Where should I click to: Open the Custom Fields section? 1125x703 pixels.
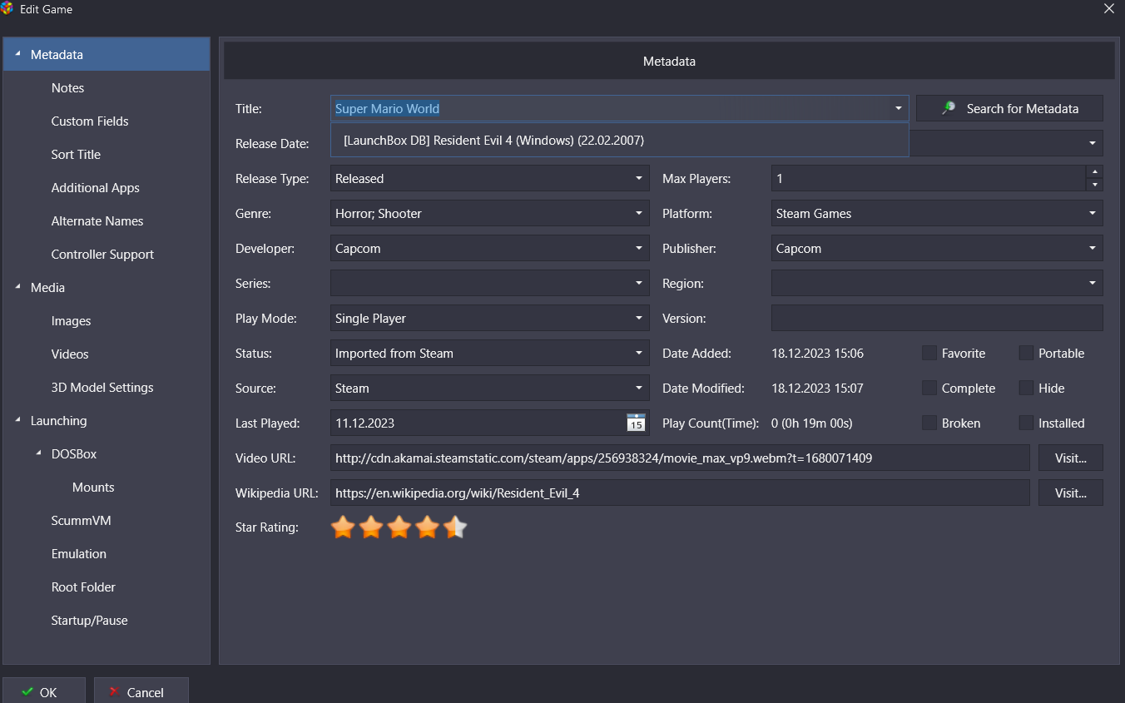[90, 121]
